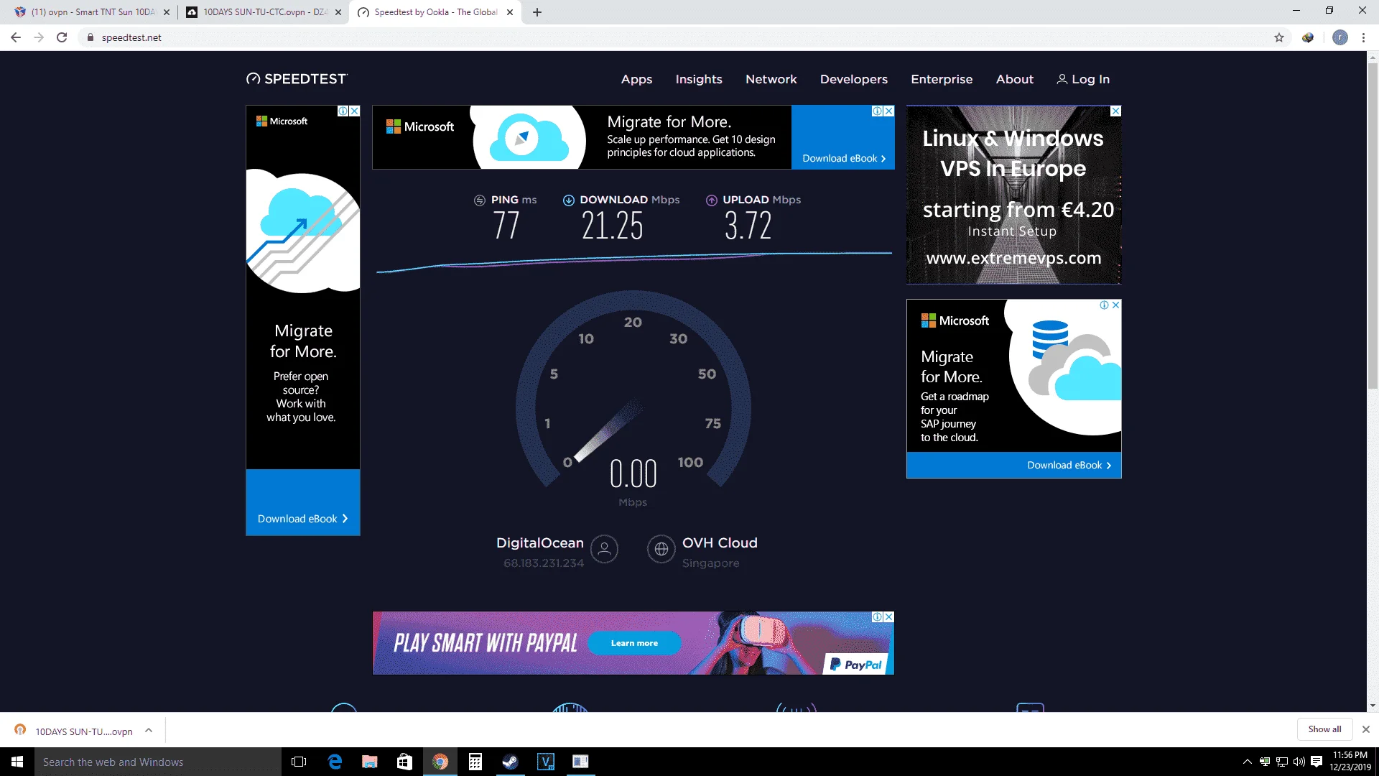Open Calculator from the taskbar
The image size is (1379, 776).
(475, 762)
